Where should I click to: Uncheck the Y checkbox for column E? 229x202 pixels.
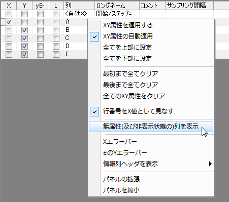[24, 54]
